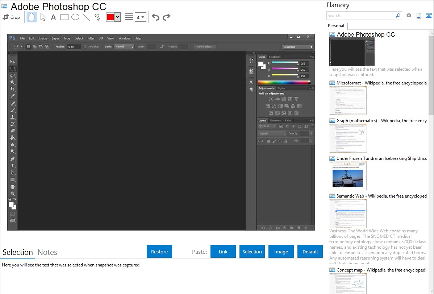Undo the last annotation

(x=155, y=17)
